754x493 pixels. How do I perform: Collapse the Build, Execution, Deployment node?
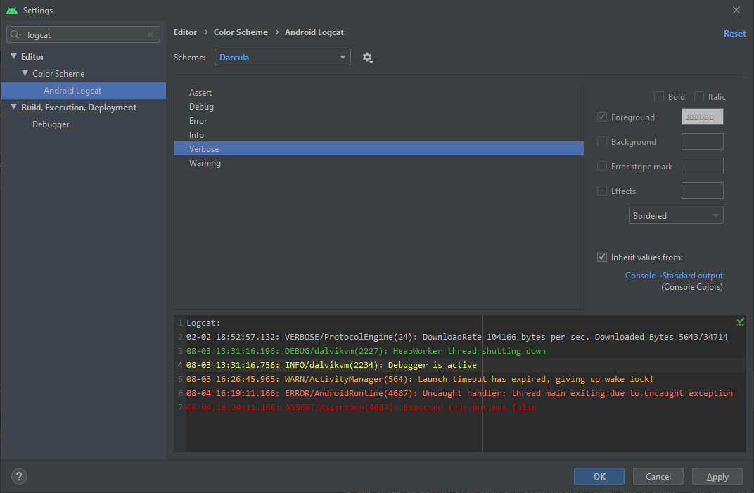[14, 108]
